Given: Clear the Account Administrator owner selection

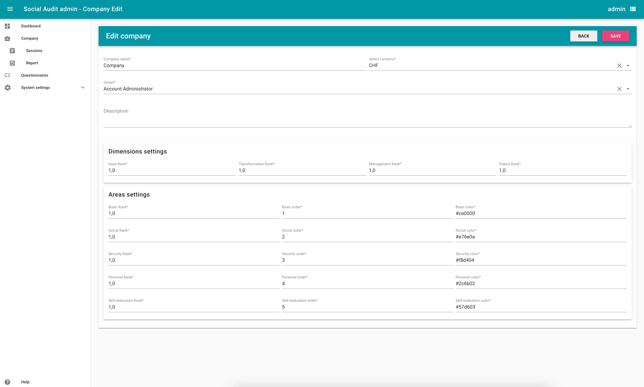Looking at the screenshot, I should coord(619,89).
